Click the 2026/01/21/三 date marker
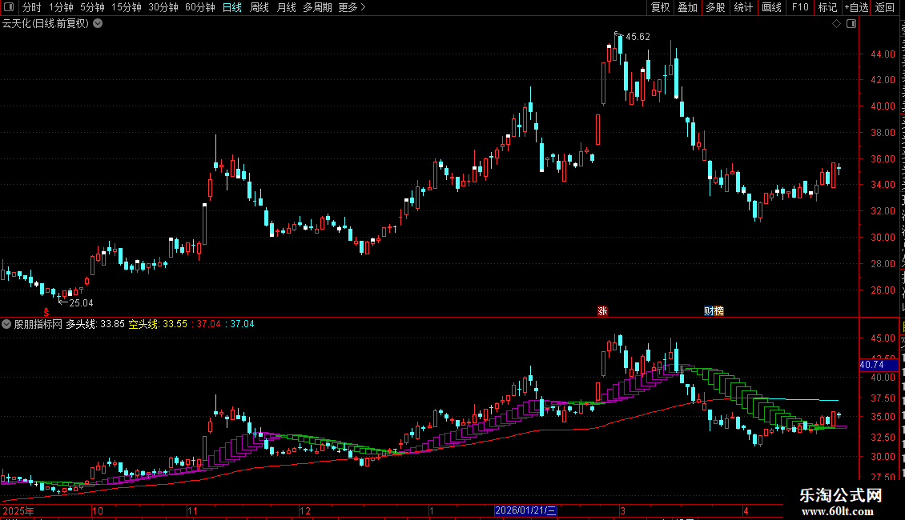The width and height of the screenshot is (905, 520). [525, 510]
